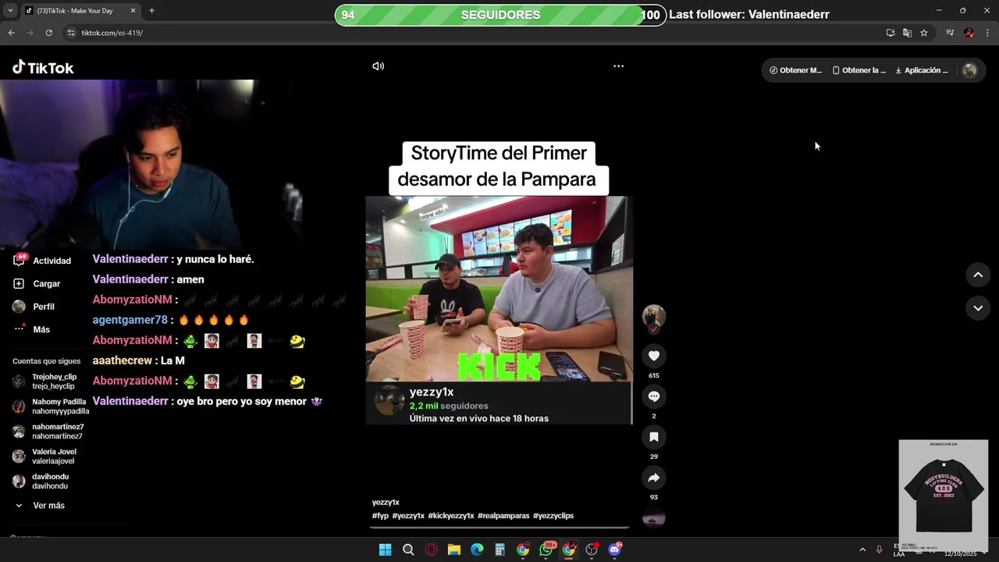Click Obtener M... button in the header
This screenshot has width=999, height=562.
(x=795, y=70)
